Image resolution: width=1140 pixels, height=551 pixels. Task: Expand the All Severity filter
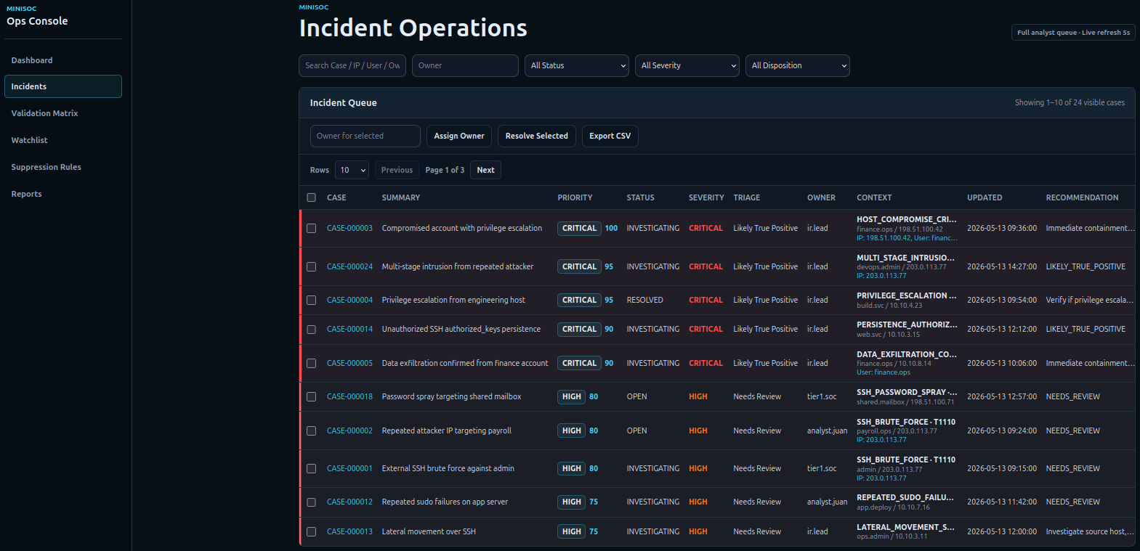click(x=687, y=65)
